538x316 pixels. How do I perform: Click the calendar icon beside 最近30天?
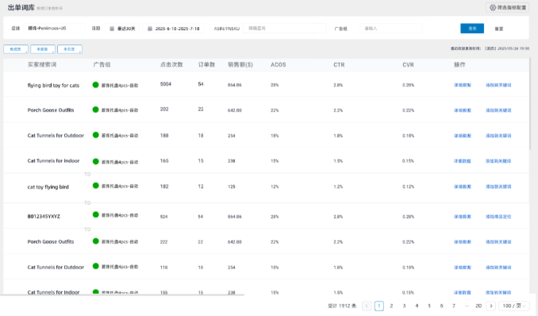(112, 29)
